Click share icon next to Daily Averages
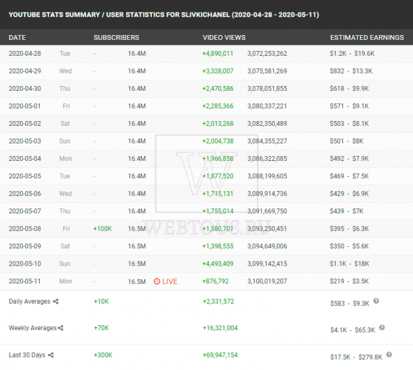This screenshot has height=370, width=413. pyautogui.click(x=56, y=302)
